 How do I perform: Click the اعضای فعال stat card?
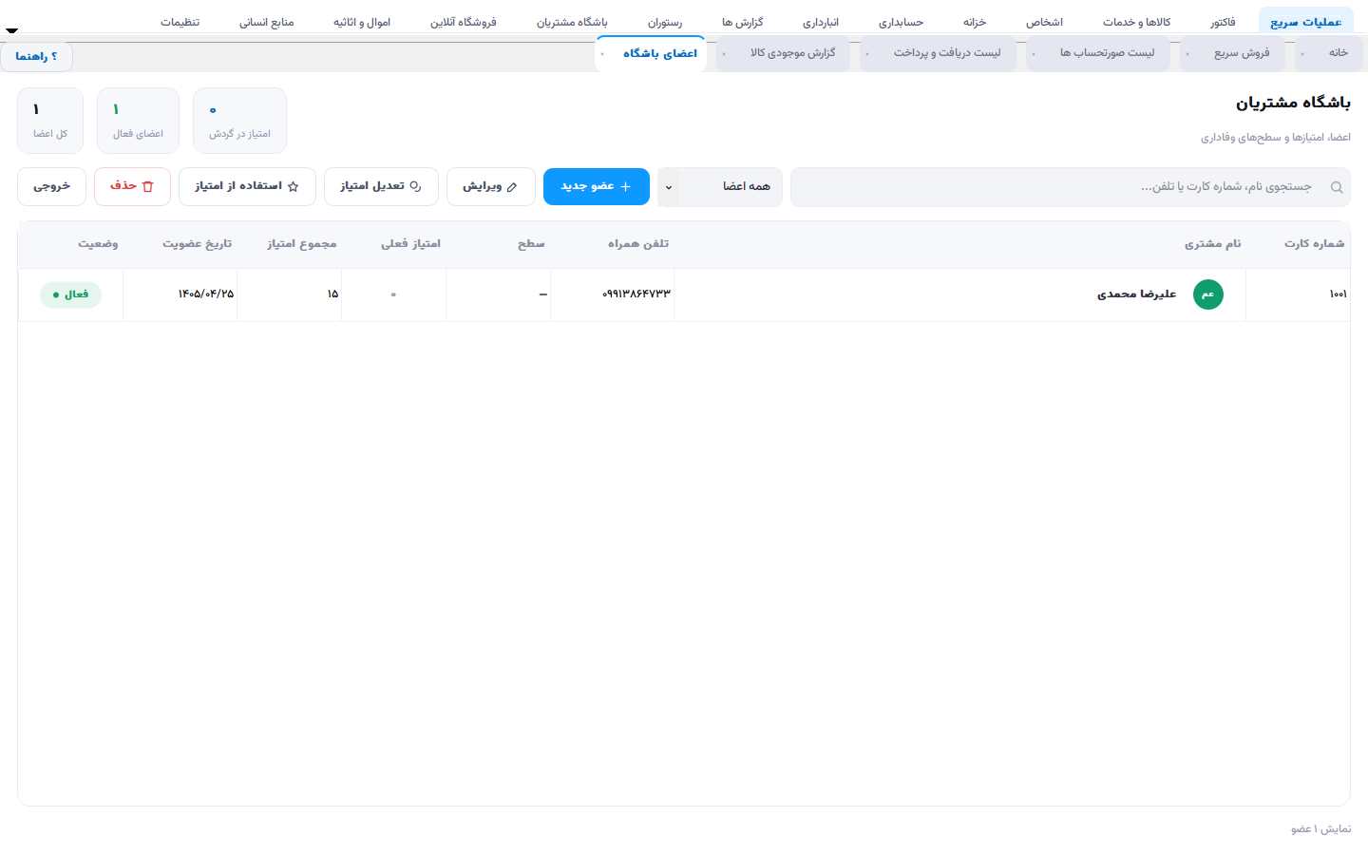(x=138, y=121)
